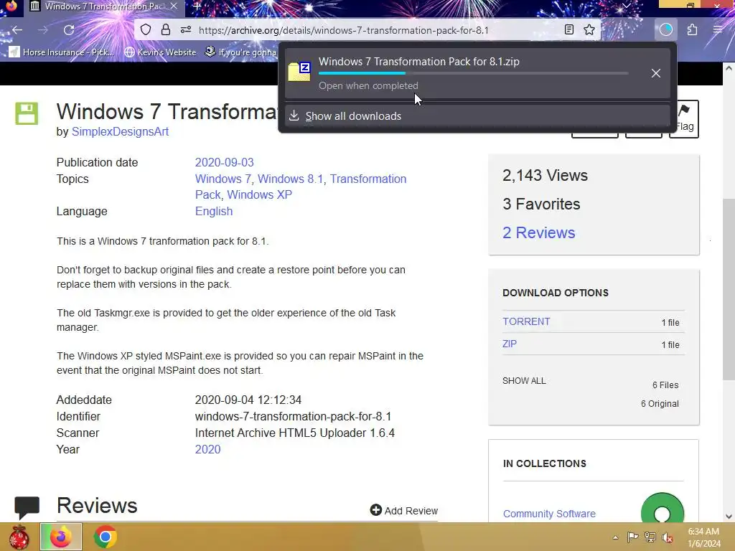This screenshot has width=735, height=551.
Task: Open the Community Software collection
Action: click(549, 514)
